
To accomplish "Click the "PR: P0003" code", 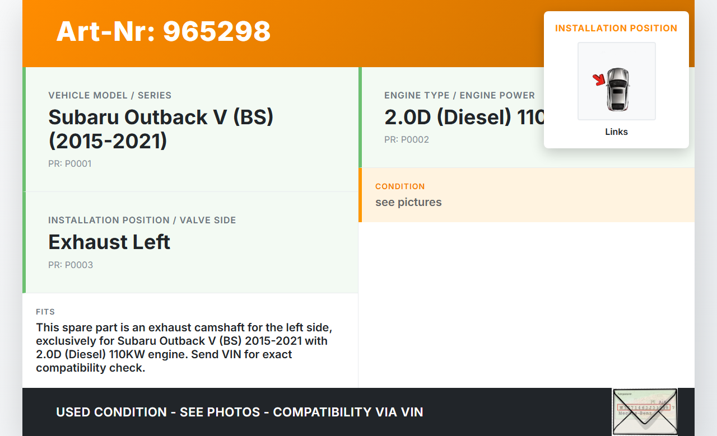I will click(x=71, y=265).
